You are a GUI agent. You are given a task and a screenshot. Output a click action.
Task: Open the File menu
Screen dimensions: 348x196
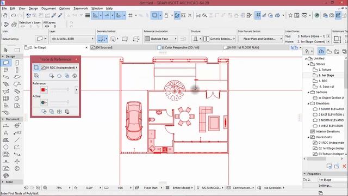pos(4,9)
